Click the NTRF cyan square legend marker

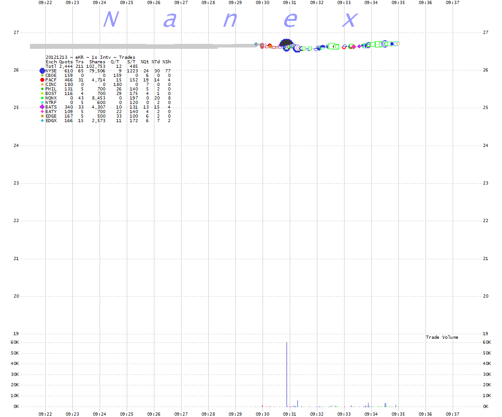point(42,102)
